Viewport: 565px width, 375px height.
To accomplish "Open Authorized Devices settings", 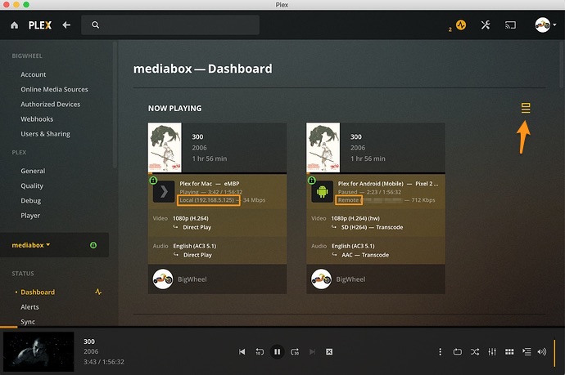I will point(51,105).
